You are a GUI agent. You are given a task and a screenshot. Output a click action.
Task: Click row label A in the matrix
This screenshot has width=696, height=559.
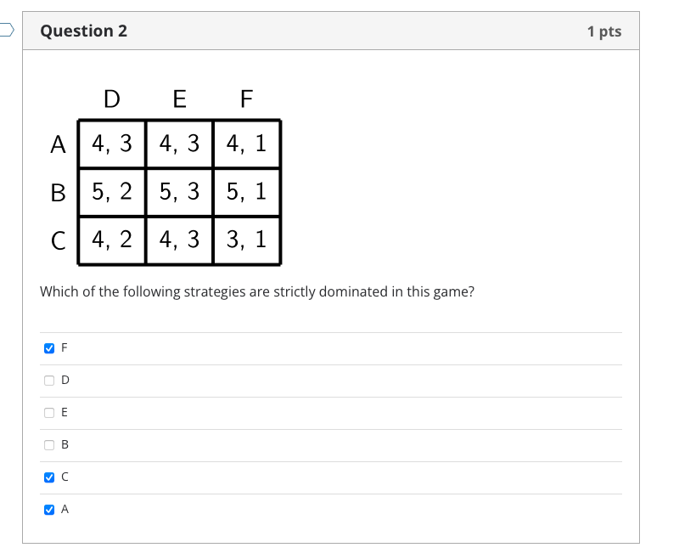pyautogui.click(x=57, y=144)
